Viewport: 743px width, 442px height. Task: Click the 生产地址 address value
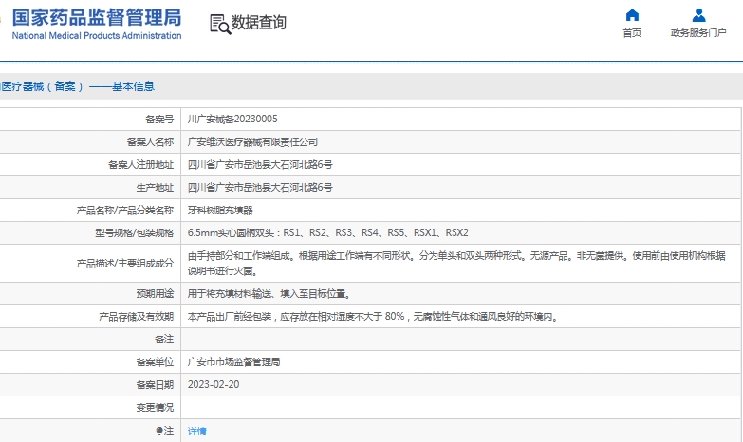point(260,187)
